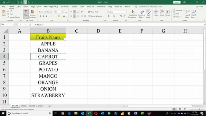Switch to the Data tab
The height and width of the screenshot is (116, 206).
pos(19,6)
